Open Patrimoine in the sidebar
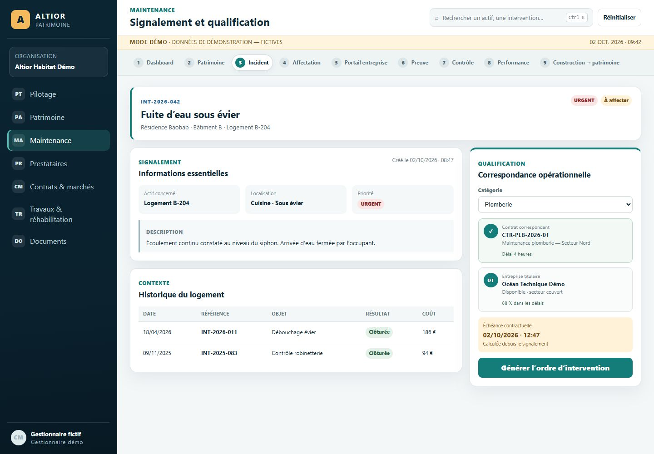The width and height of the screenshot is (654, 454). [59, 117]
